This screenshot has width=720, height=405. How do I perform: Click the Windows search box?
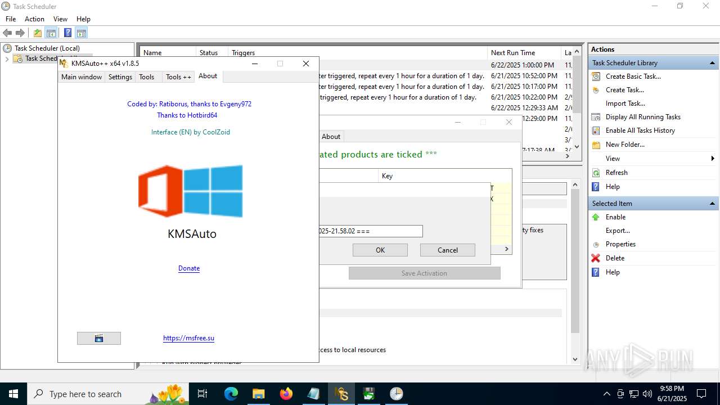coord(108,394)
